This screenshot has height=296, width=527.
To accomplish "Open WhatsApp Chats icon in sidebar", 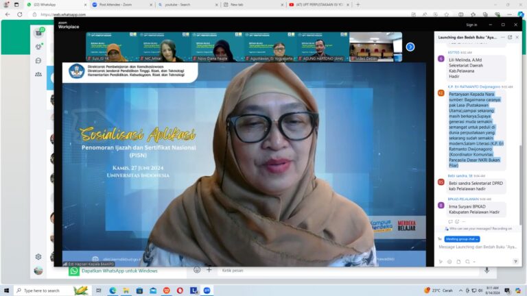I will (x=38, y=33).
